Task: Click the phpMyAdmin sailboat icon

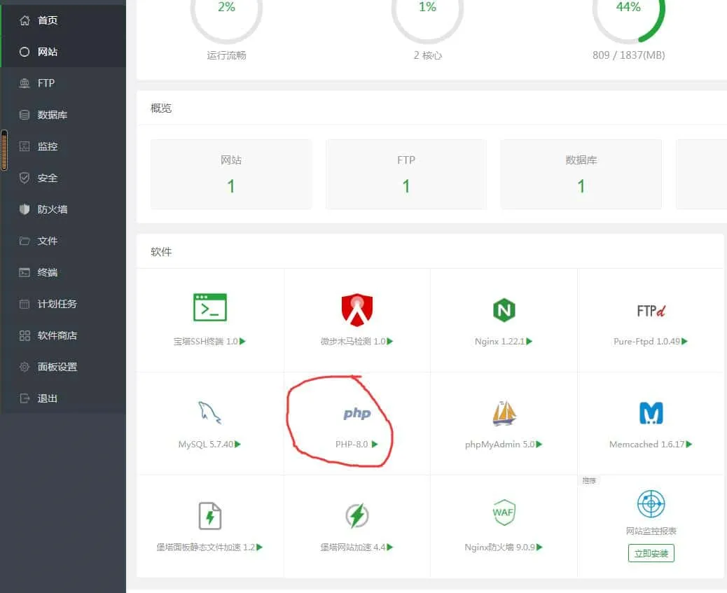Action: point(504,413)
